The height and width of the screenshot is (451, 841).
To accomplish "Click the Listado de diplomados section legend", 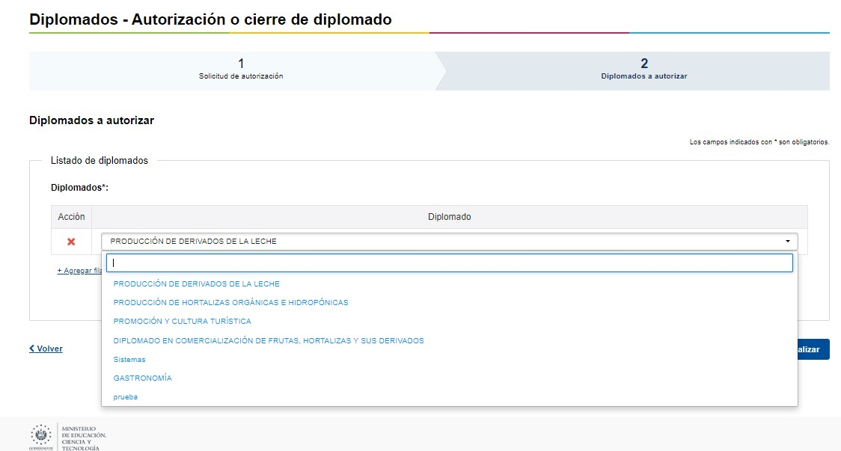I will pos(99,161).
